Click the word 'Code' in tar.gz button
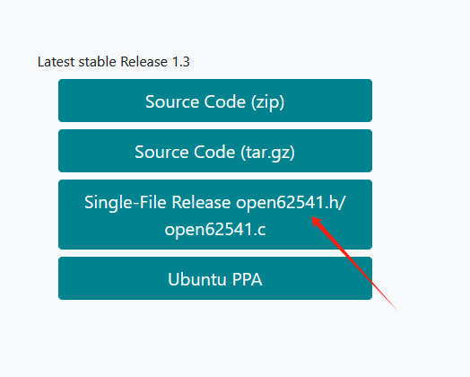Screen dimensions: 470x377 (x=214, y=152)
